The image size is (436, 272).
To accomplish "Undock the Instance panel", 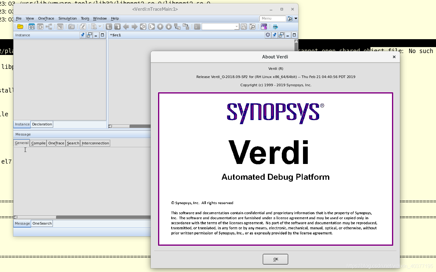I will tap(89, 35).
